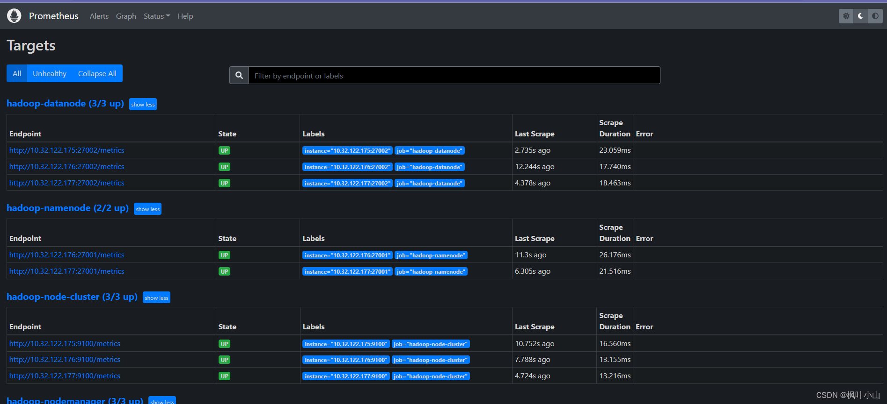This screenshot has width=887, height=404.
Task: Click label instance="10.32.122.175:9100"
Action: coord(346,344)
